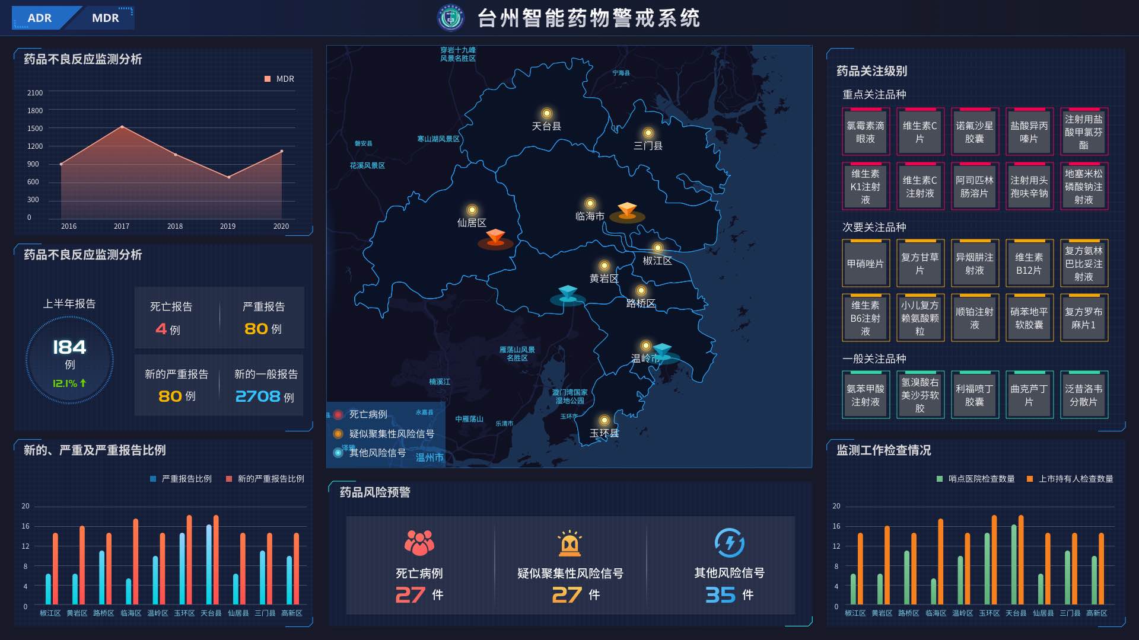Click the suspected cluster alarm siren icon
The height and width of the screenshot is (640, 1139).
(x=569, y=543)
